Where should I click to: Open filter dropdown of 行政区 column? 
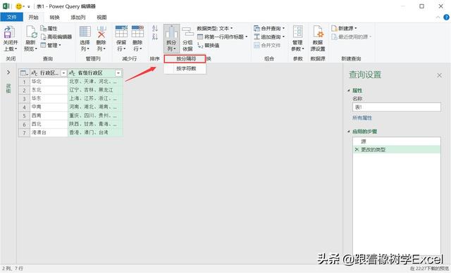click(63, 73)
